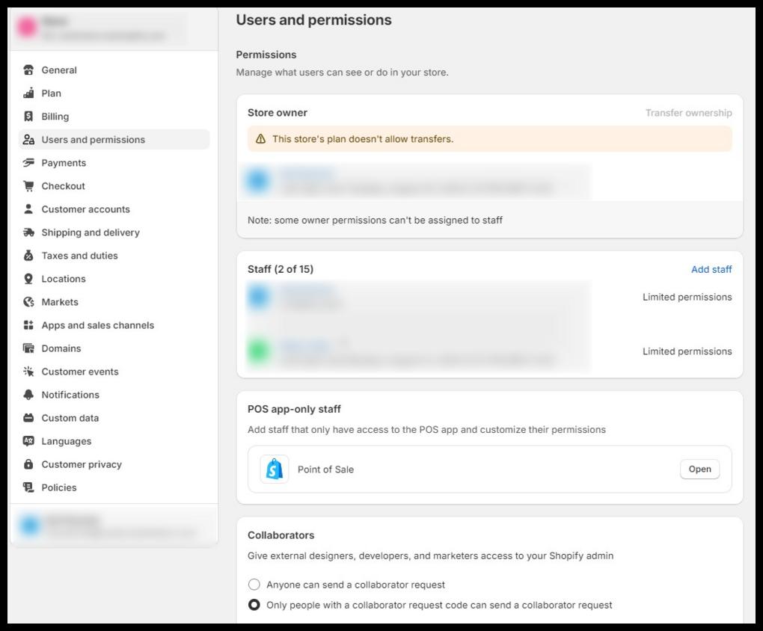Select the Payments hand icon
This screenshot has width=763, height=631.
(x=28, y=162)
